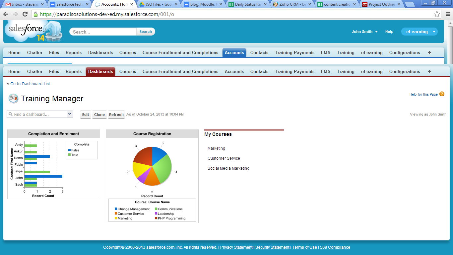453x255 pixels.
Task: Click the browser reload icon
Action: click(25, 14)
